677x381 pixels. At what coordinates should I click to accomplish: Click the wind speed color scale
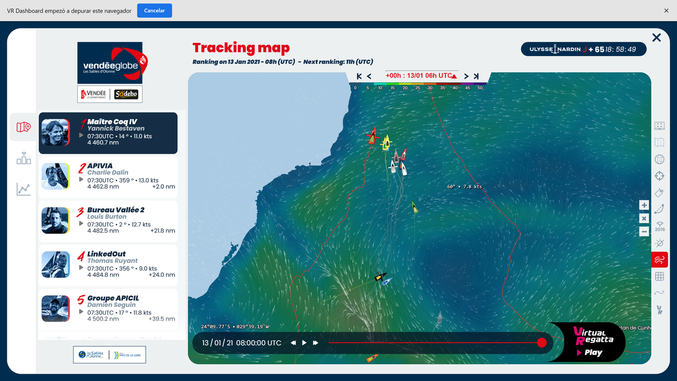click(x=418, y=86)
